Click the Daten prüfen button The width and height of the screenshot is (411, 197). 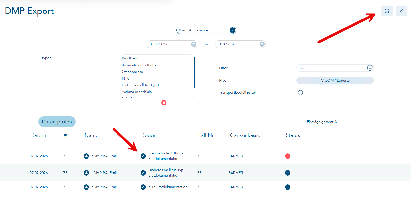57,122
